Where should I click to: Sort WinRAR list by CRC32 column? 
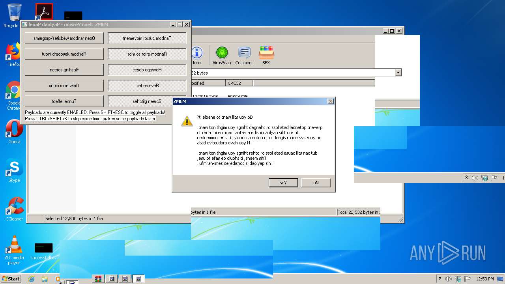(x=239, y=83)
